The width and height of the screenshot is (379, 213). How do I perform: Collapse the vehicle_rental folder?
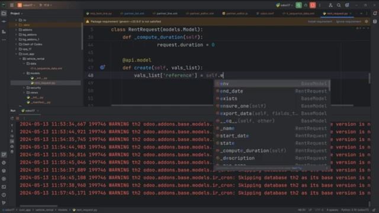[20, 59]
